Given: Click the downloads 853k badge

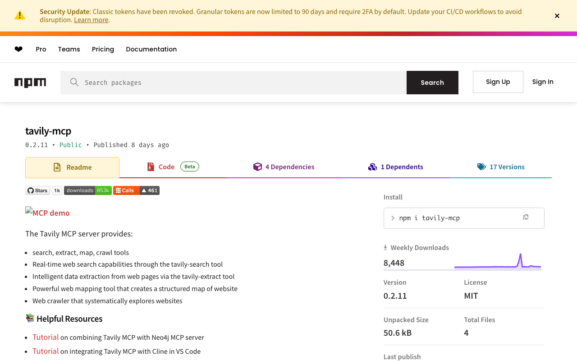Looking at the screenshot, I should pos(87,190).
